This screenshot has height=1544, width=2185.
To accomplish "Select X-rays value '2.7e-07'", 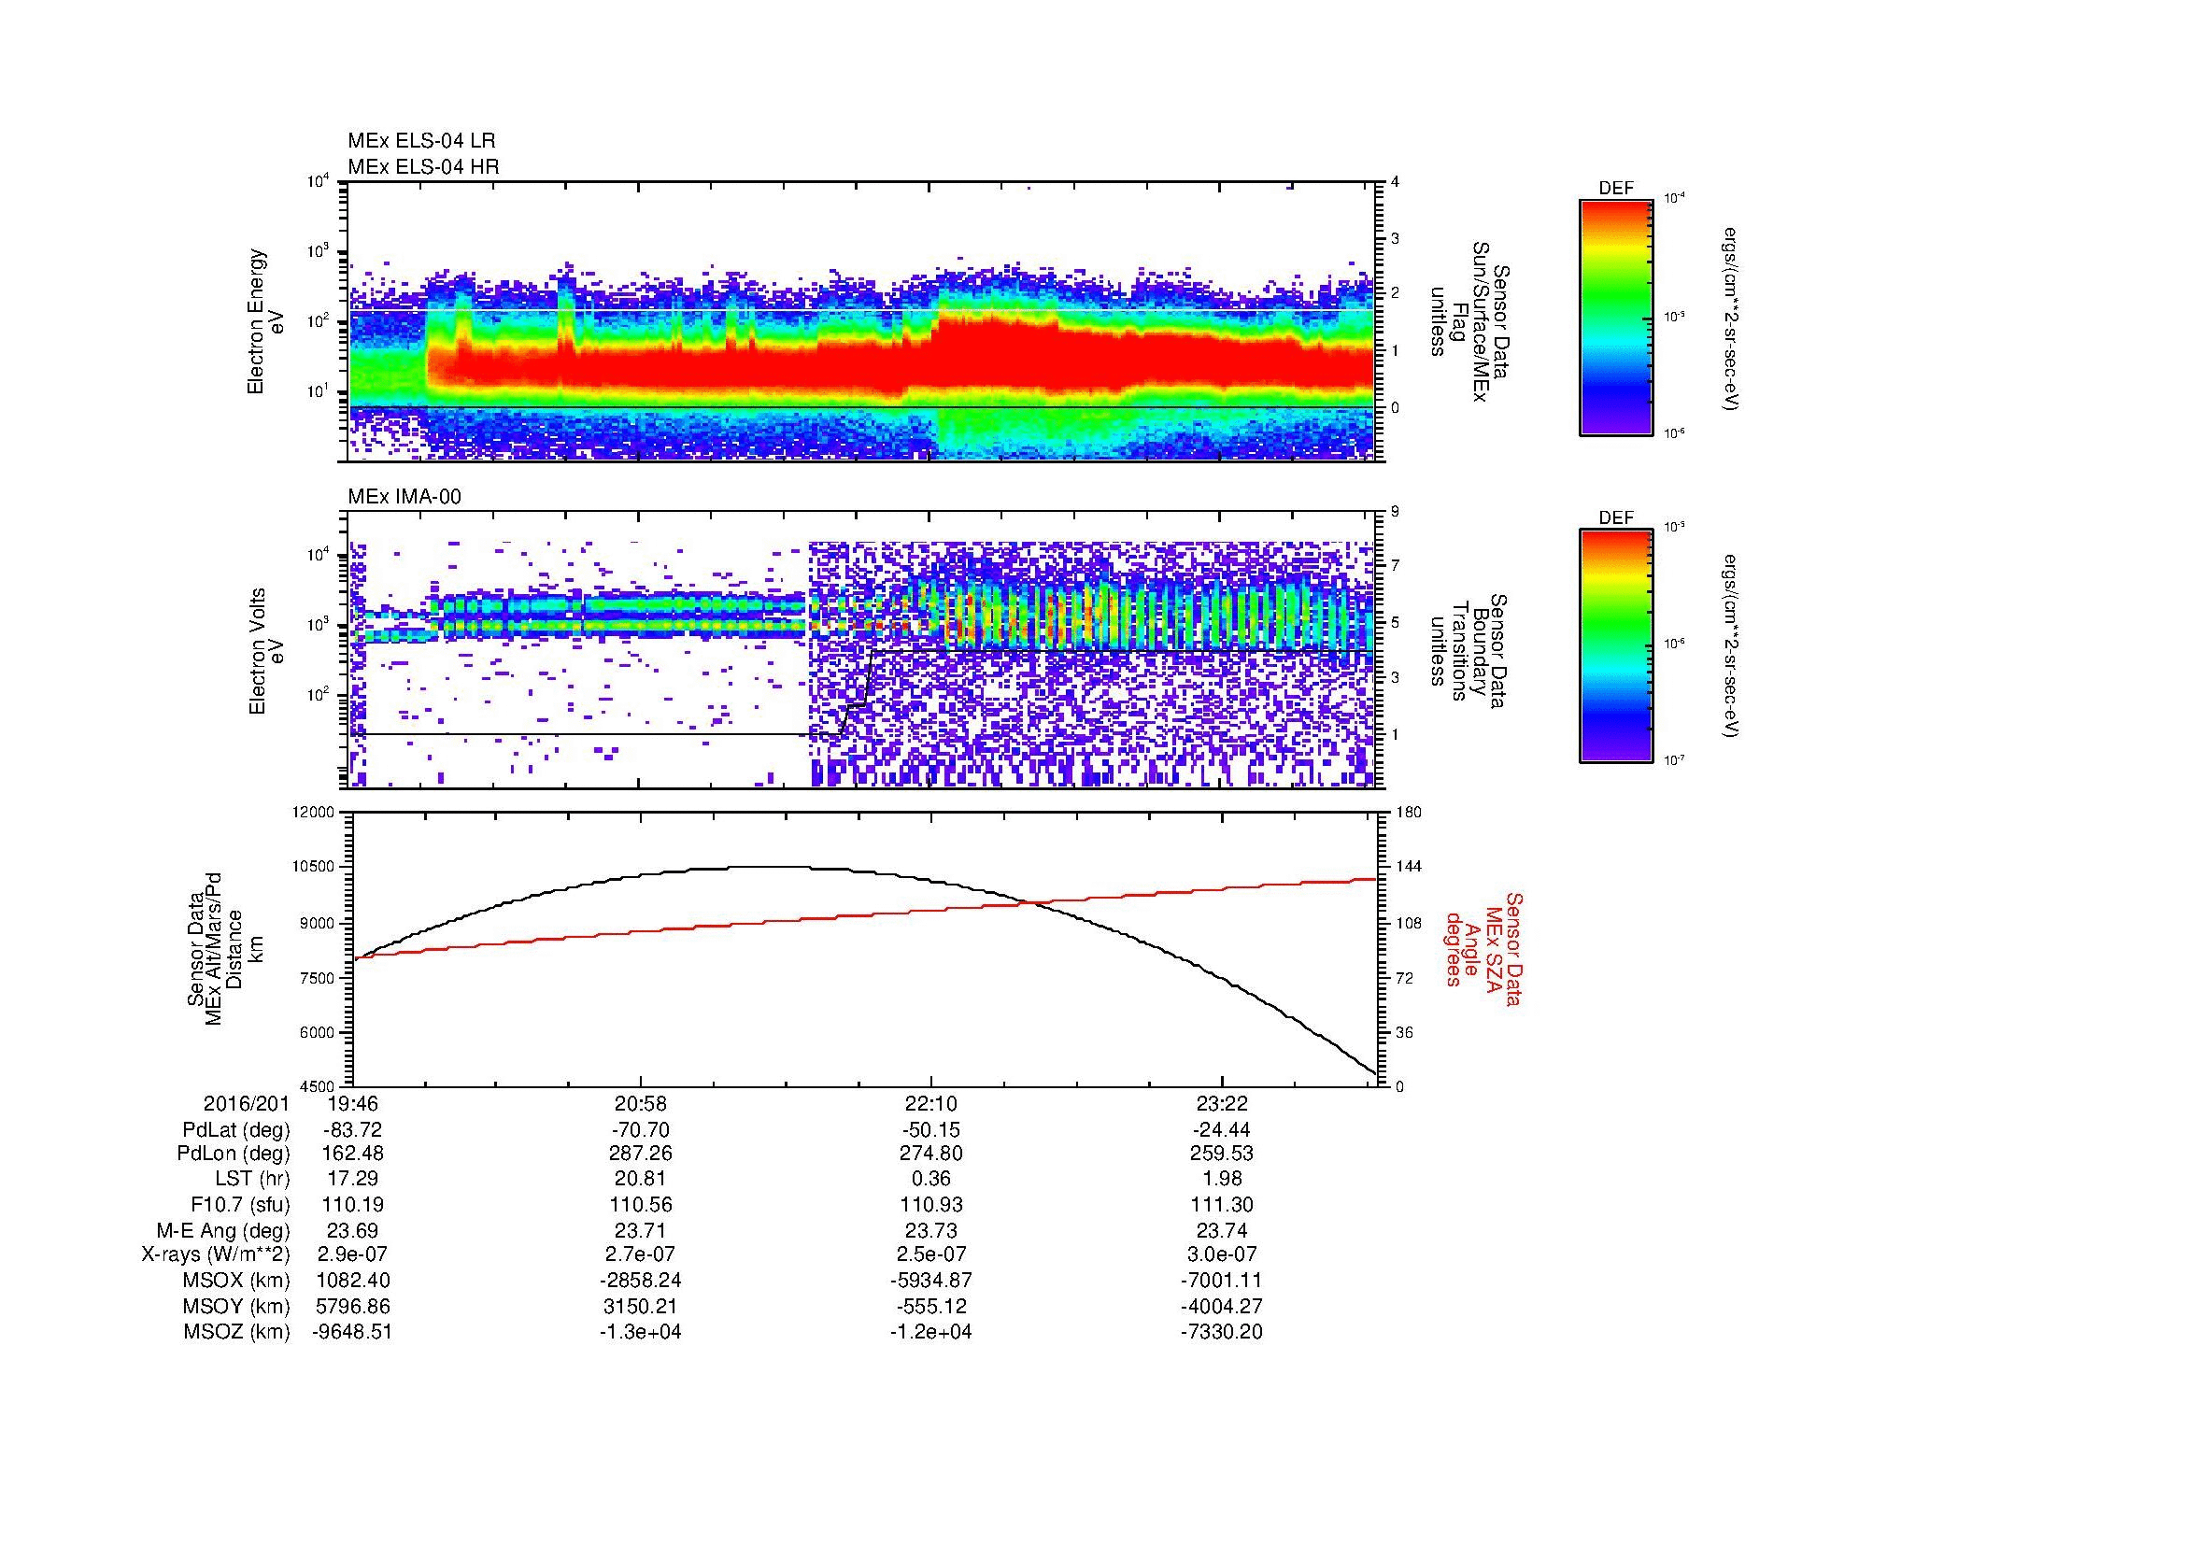I will 641,1255.
